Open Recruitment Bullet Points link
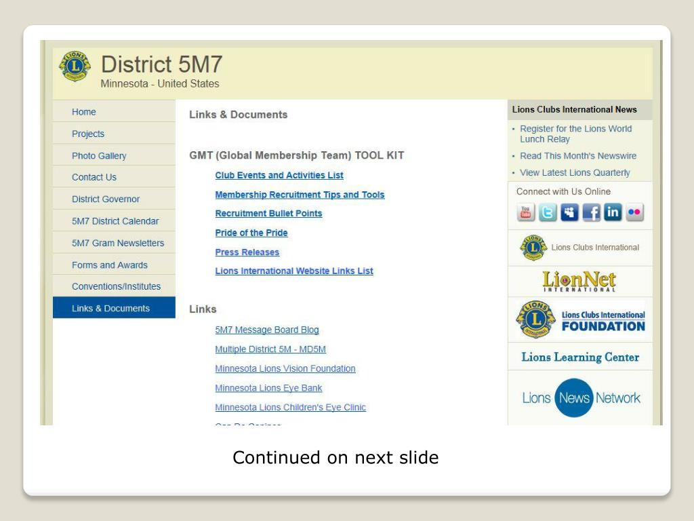694x521 pixels. 268,214
